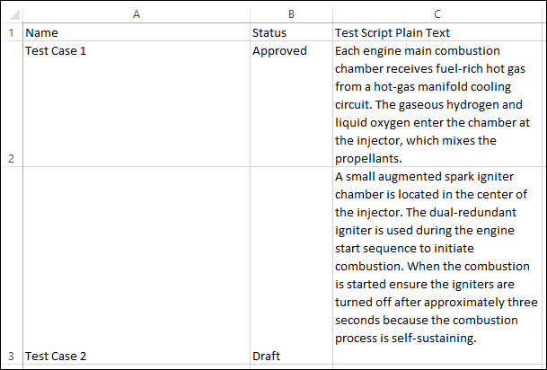Select the augmented spark igniter description cell
The width and height of the screenshot is (547, 370).
coord(437,266)
